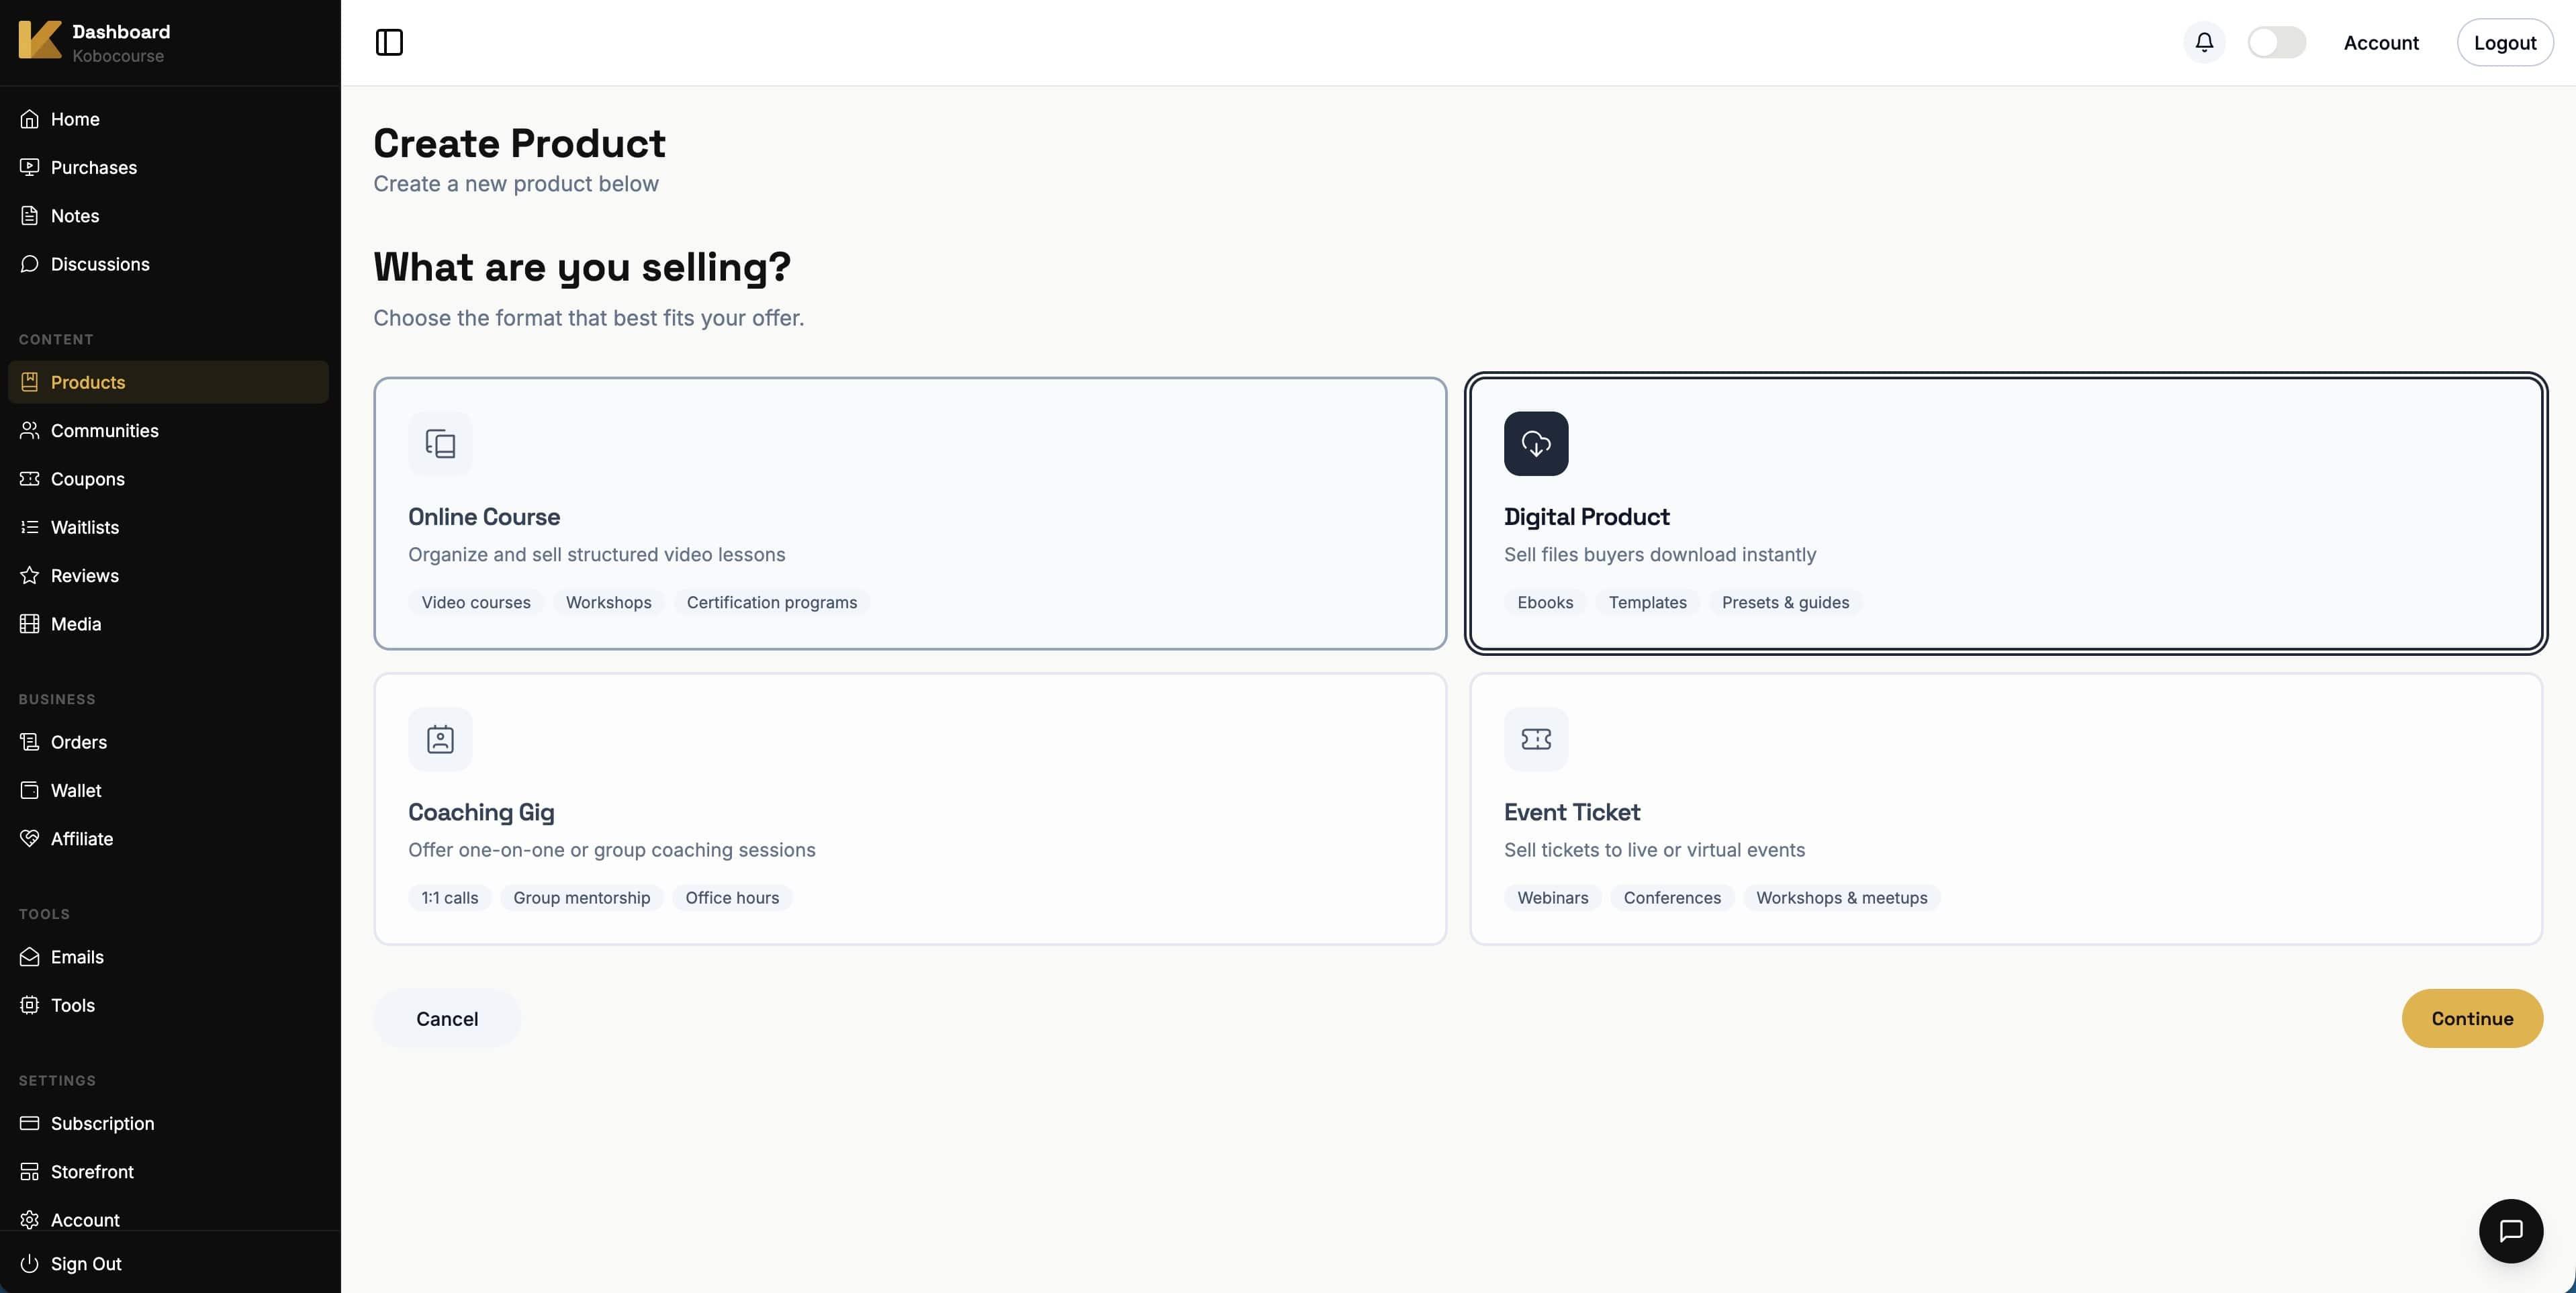Open Account in the top bar

pyautogui.click(x=2381, y=43)
